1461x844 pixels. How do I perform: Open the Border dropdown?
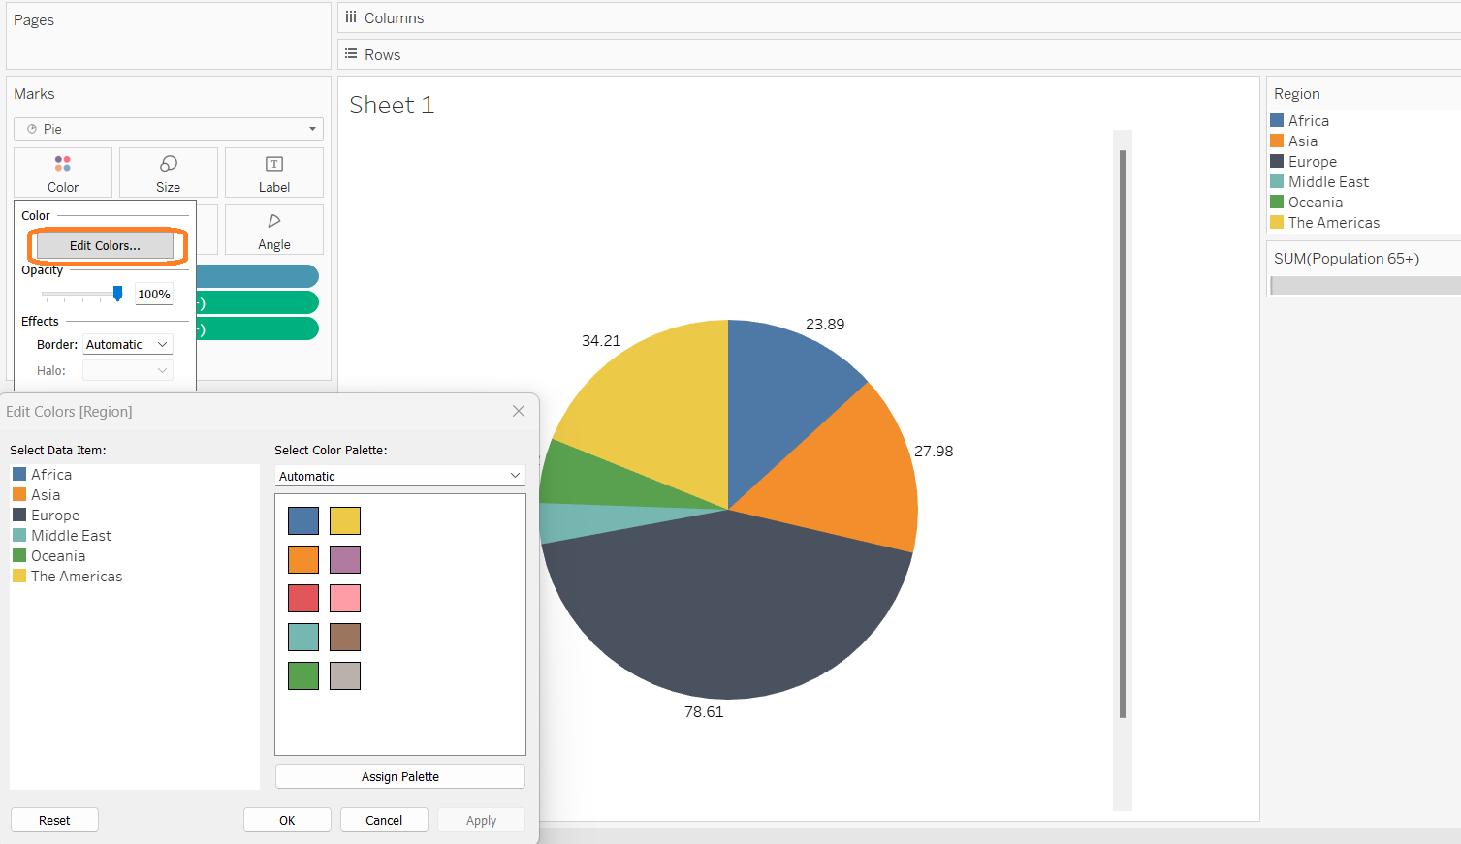pos(128,344)
